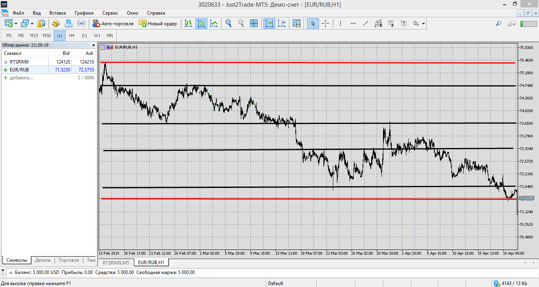Switch to M30 timeframe
Image resolution: width=539 pixels, height=287 pixels.
tap(47, 36)
